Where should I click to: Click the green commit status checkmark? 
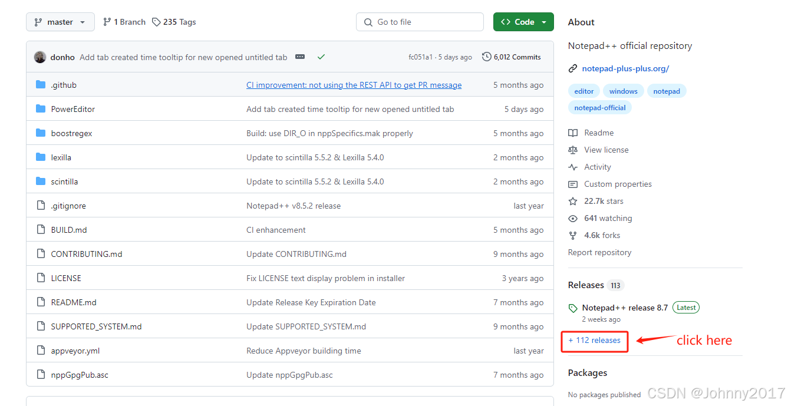coord(321,57)
